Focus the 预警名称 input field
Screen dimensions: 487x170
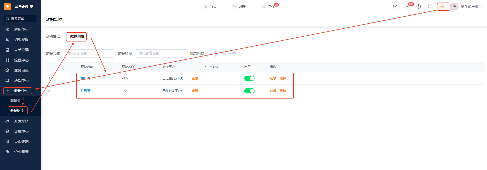[x=160, y=53]
